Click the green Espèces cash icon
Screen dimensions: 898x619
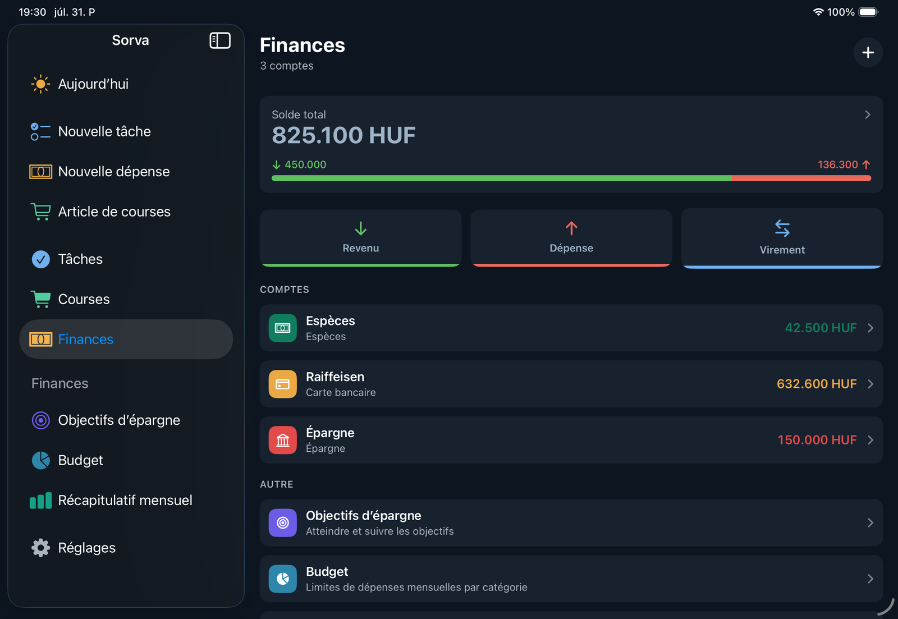point(283,328)
